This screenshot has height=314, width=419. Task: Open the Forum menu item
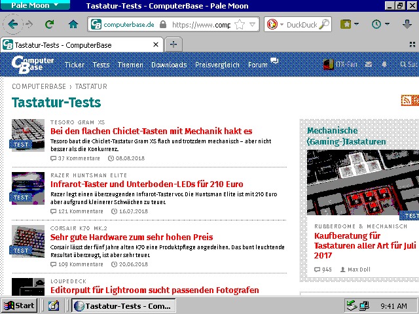[x=257, y=65]
